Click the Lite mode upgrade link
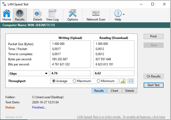This screenshot has height=120, width=171. point(121,117)
